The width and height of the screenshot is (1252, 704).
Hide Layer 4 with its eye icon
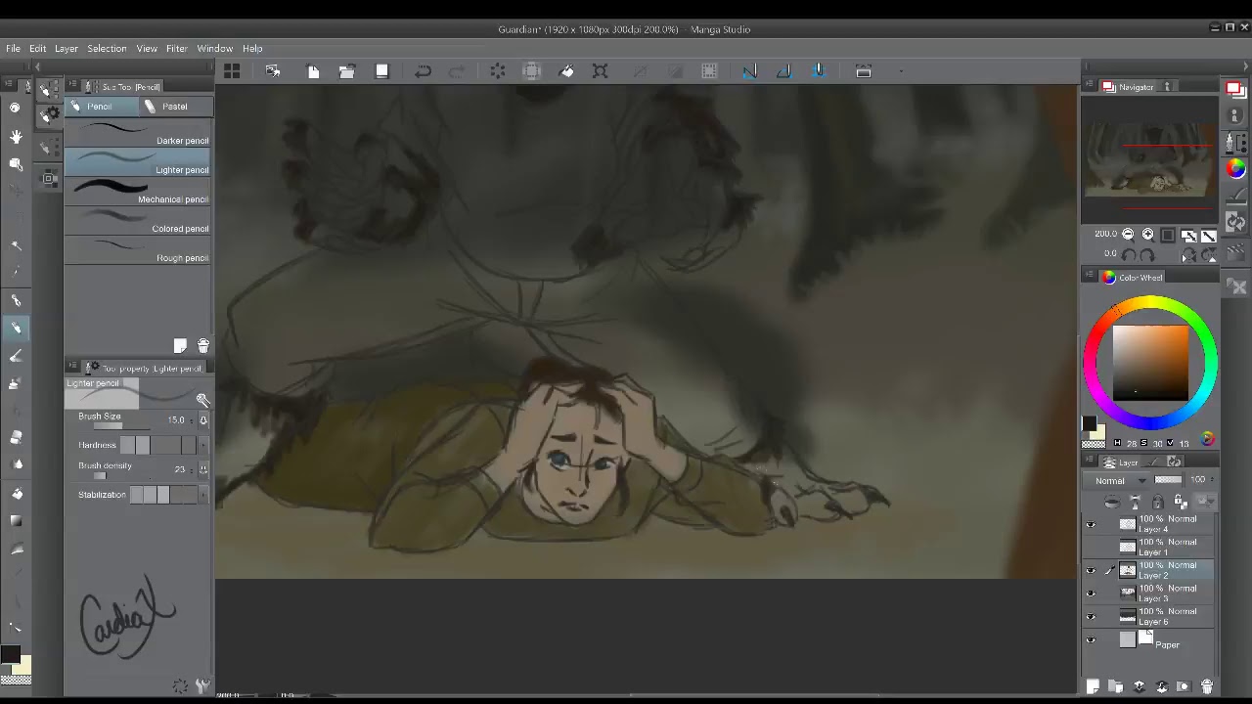1091,524
